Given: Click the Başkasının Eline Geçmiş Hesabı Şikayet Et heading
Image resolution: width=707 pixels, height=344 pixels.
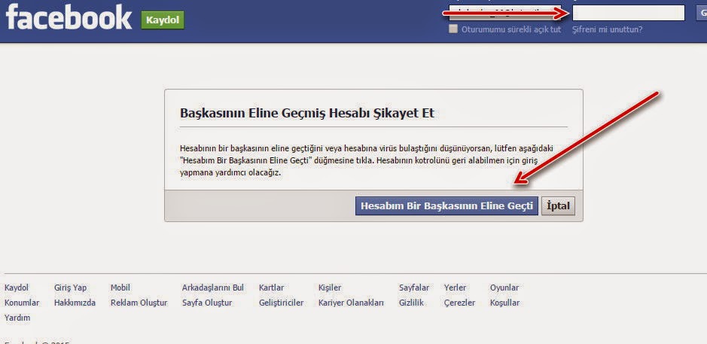Looking at the screenshot, I should tap(307, 113).
